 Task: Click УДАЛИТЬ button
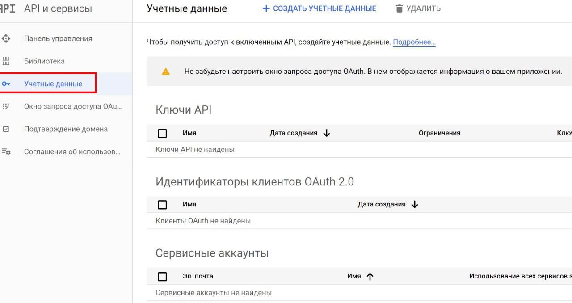pos(418,8)
